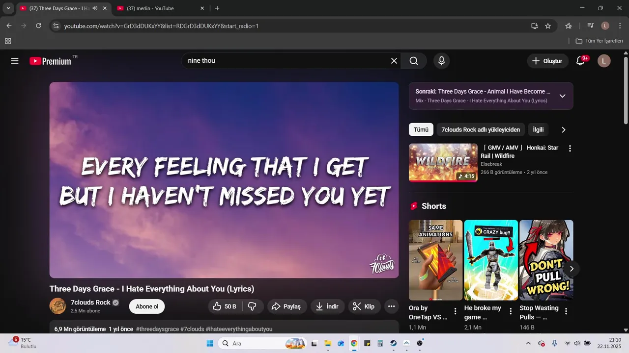The height and width of the screenshot is (353, 629).
Task: Open Steam from the taskbar
Action: pos(394,343)
